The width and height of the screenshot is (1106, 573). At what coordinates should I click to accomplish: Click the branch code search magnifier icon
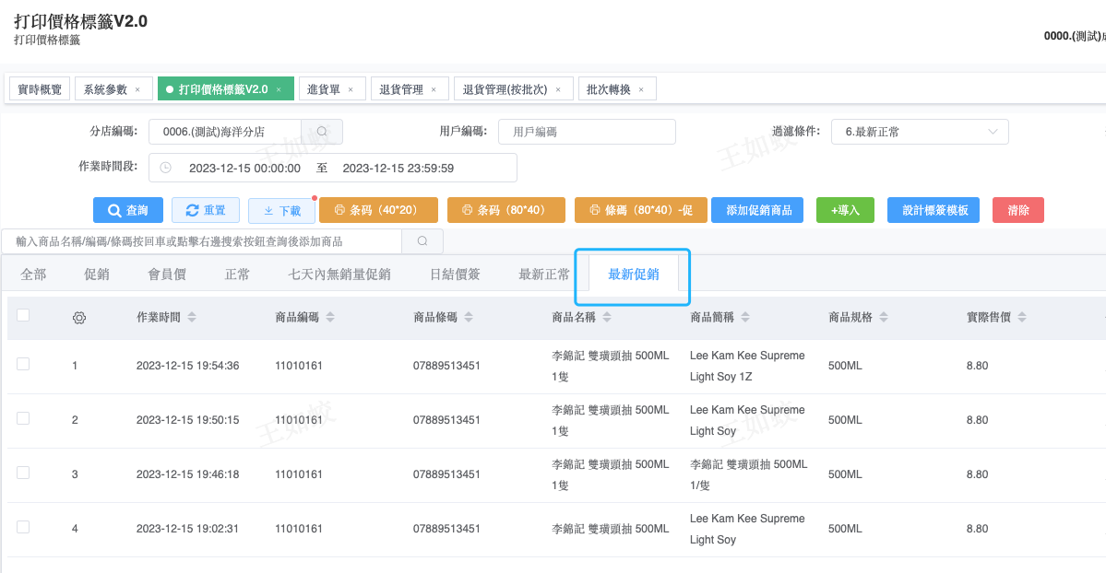coord(322,132)
